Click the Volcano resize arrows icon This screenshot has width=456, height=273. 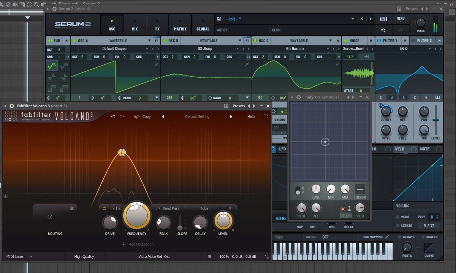coord(267,257)
